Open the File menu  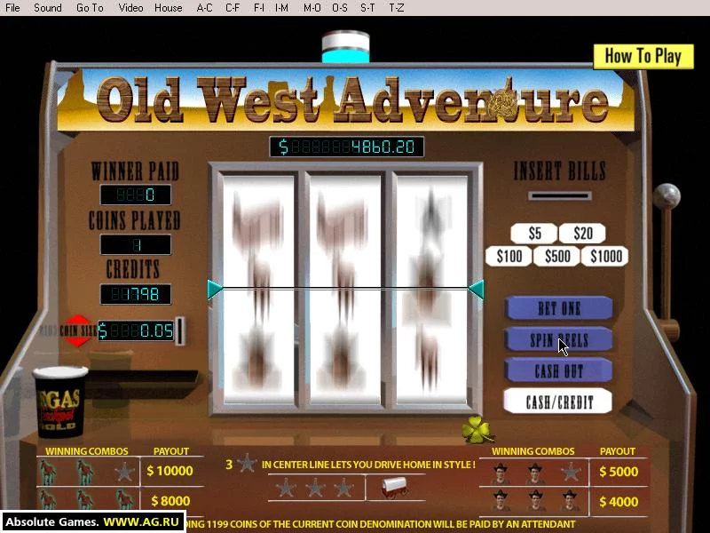12,8
